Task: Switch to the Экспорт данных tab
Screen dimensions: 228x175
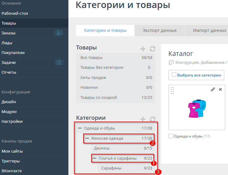Action: click(159, 31)
